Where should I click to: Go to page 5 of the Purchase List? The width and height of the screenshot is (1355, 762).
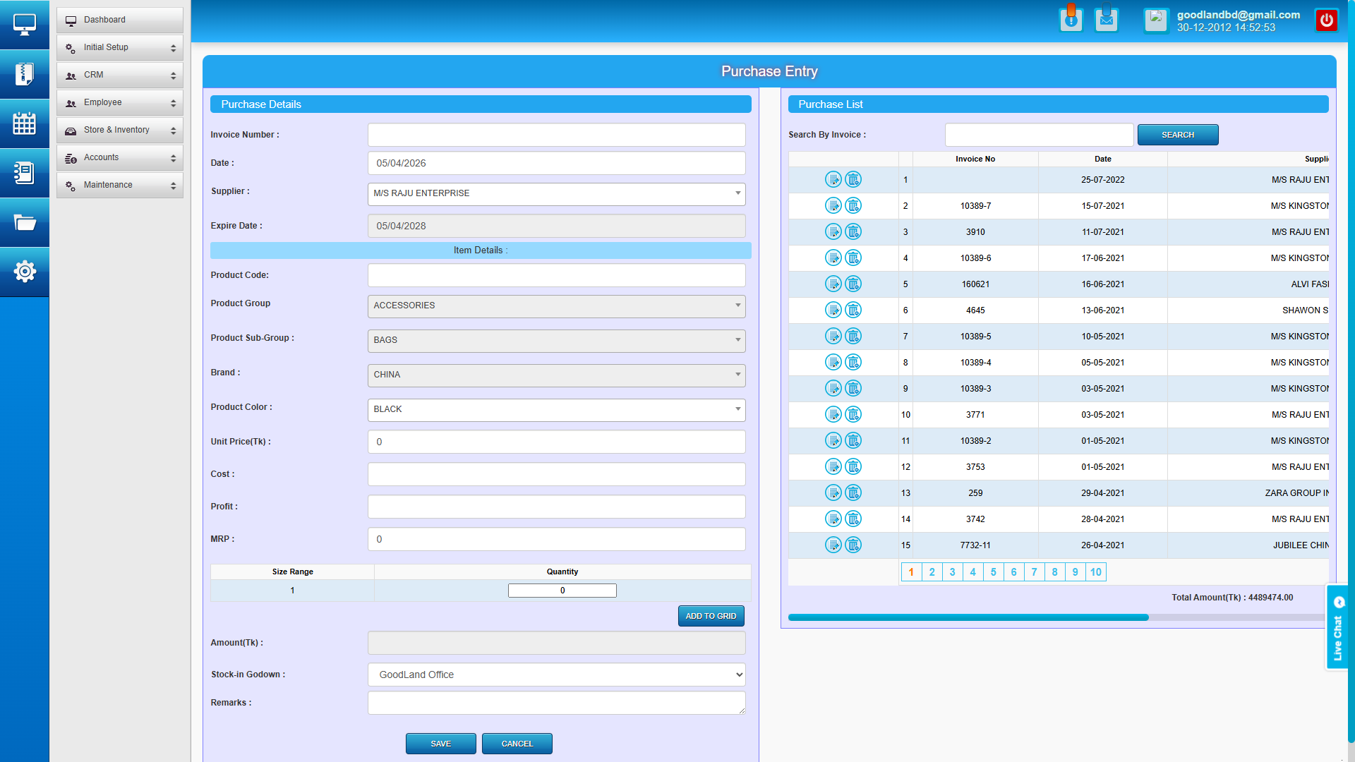pyautogui.click(x=993, y=571)
